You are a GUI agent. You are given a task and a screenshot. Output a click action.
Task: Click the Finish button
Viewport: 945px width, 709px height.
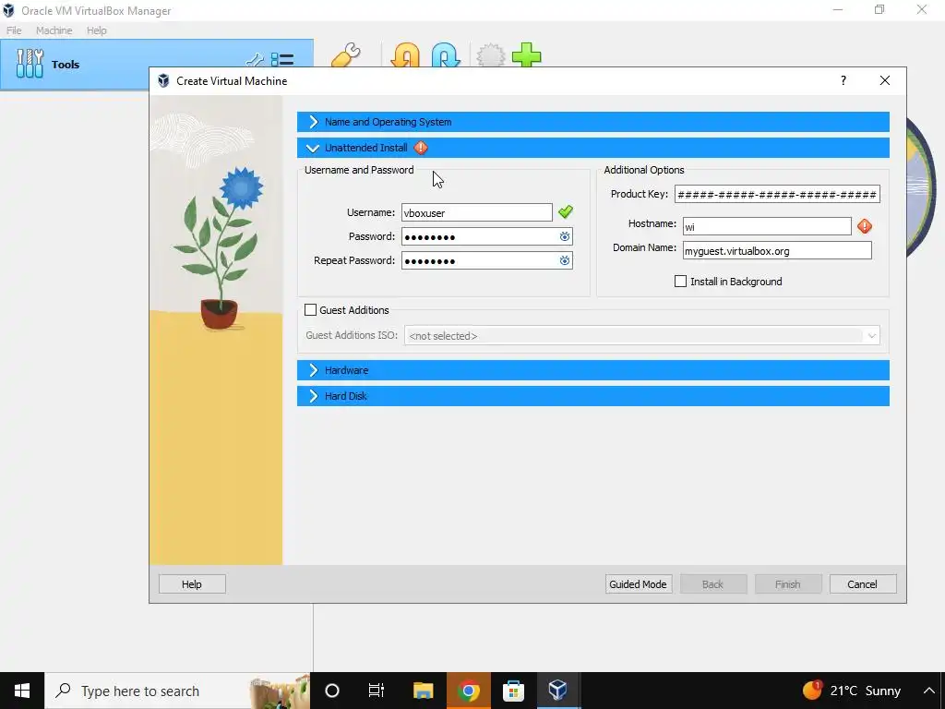point(788,584)
